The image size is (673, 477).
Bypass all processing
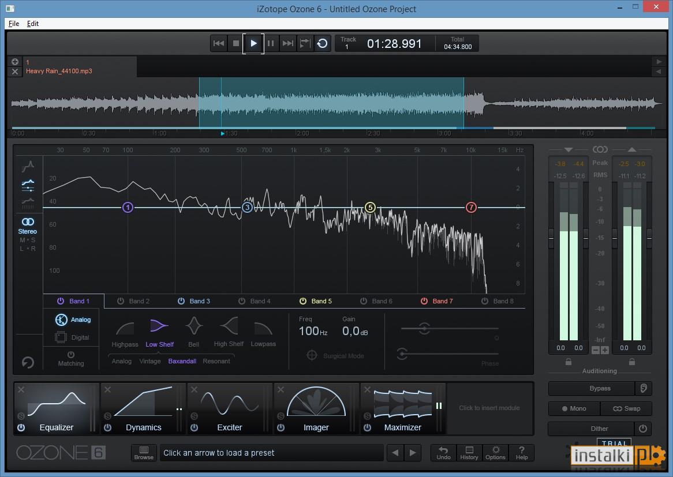pos(592,388)
